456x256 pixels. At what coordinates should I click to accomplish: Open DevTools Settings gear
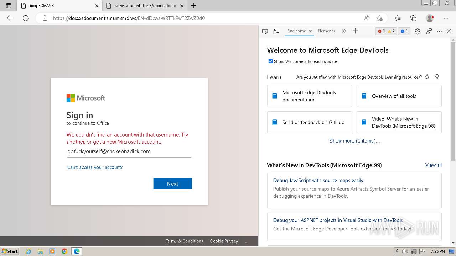pyautogui.click(x=418, y=31)
